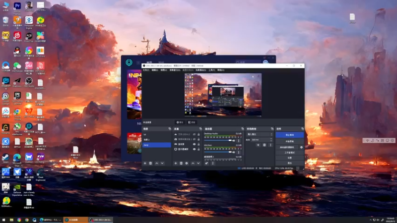Toggle lock on 显示器捕获 source
This screenshot has height=223, width=397.
coord(198,149)
